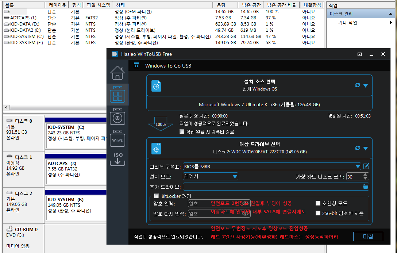Sort by the Layout column header

[x=57, y=5]
